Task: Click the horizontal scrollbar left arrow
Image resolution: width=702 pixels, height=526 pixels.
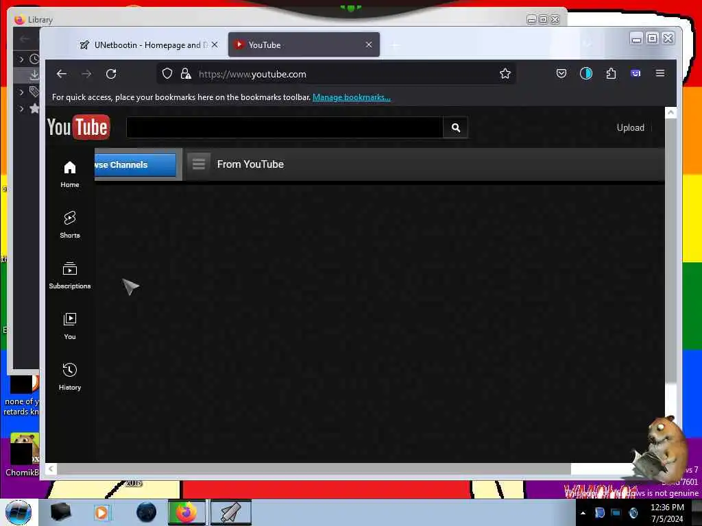Action: tap(51, 468)
